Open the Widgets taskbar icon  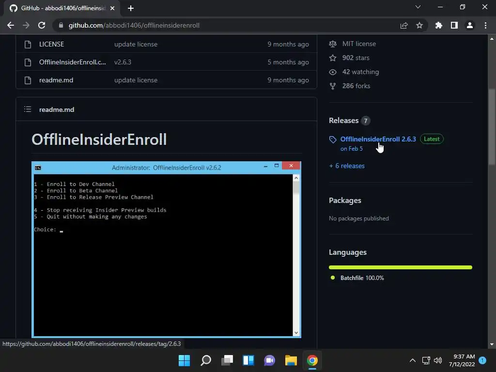tap(248, 360)
